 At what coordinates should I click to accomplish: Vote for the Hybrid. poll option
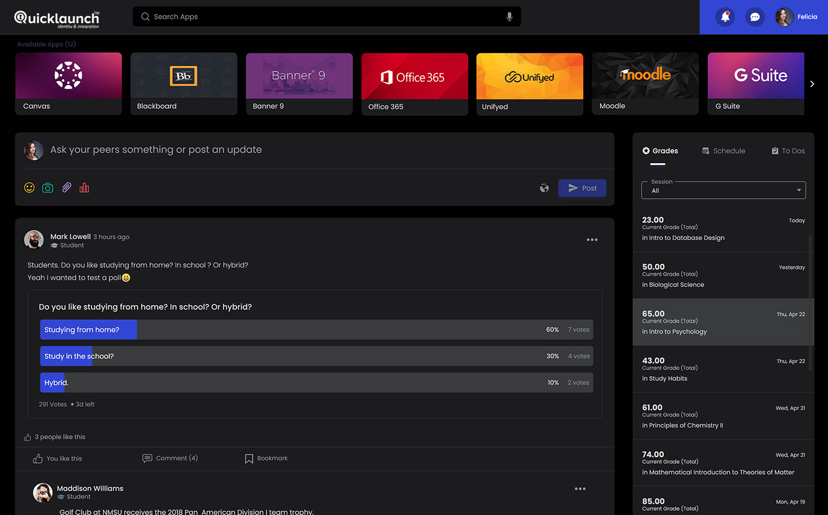pos(316,383)
